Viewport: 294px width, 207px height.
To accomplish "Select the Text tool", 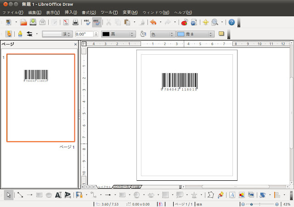I will coord(58,195).
